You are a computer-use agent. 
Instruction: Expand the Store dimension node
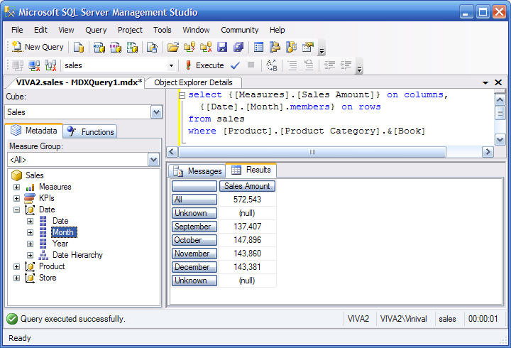pyautogui.click(x=16, y=278)
